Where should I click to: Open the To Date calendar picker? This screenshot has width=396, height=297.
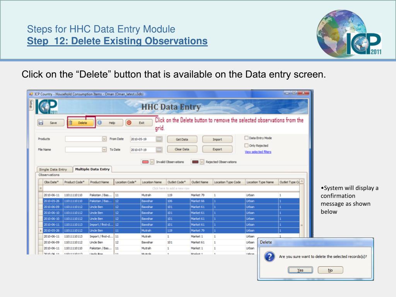(159, 150)
